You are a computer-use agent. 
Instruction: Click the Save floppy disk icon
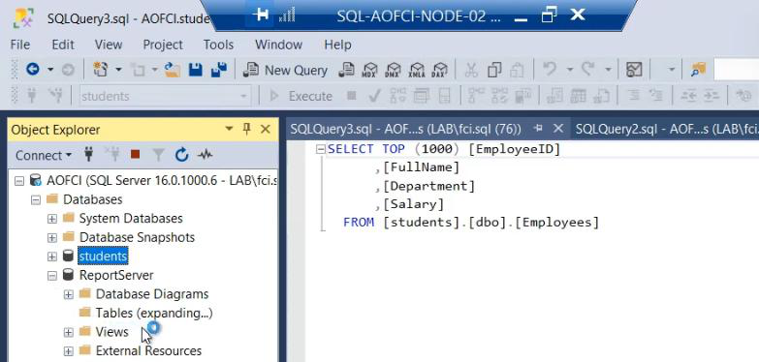click(196, 70)
